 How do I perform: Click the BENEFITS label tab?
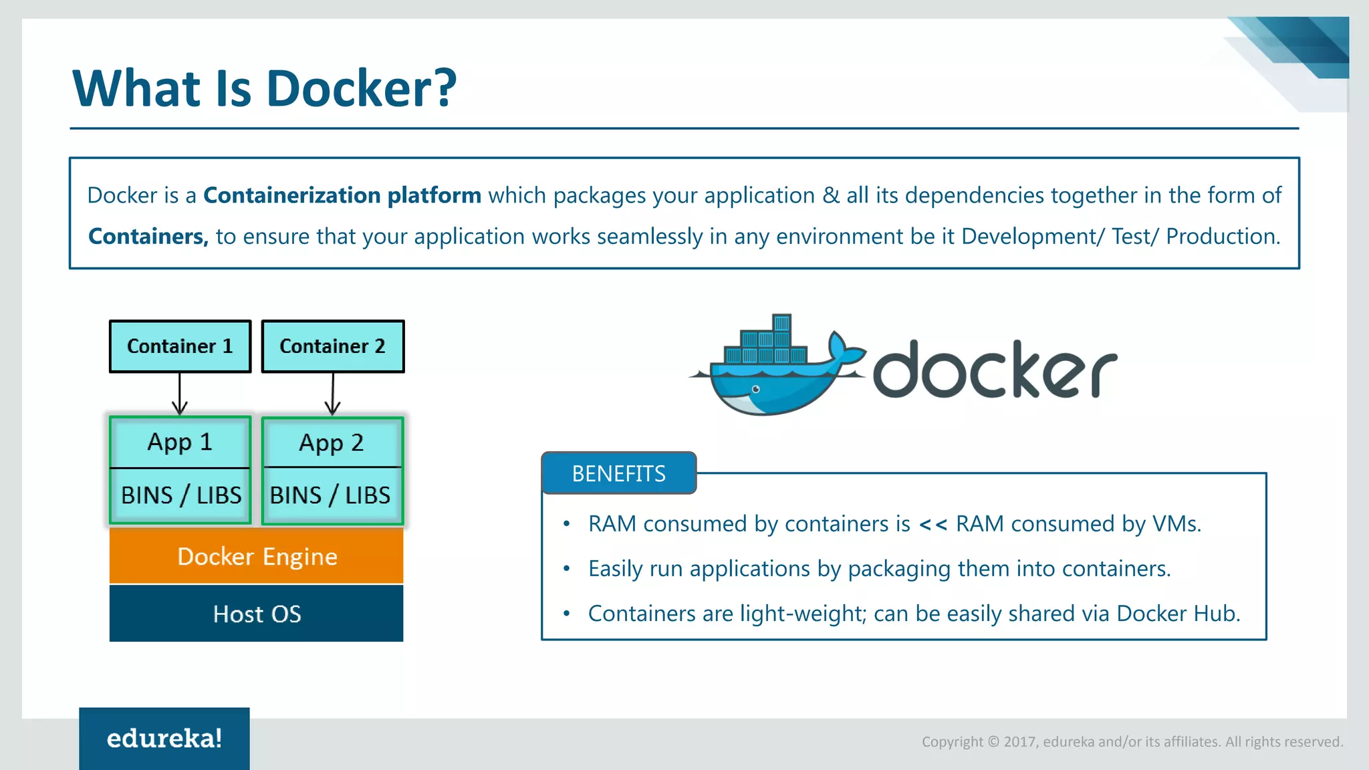[619, 473]
